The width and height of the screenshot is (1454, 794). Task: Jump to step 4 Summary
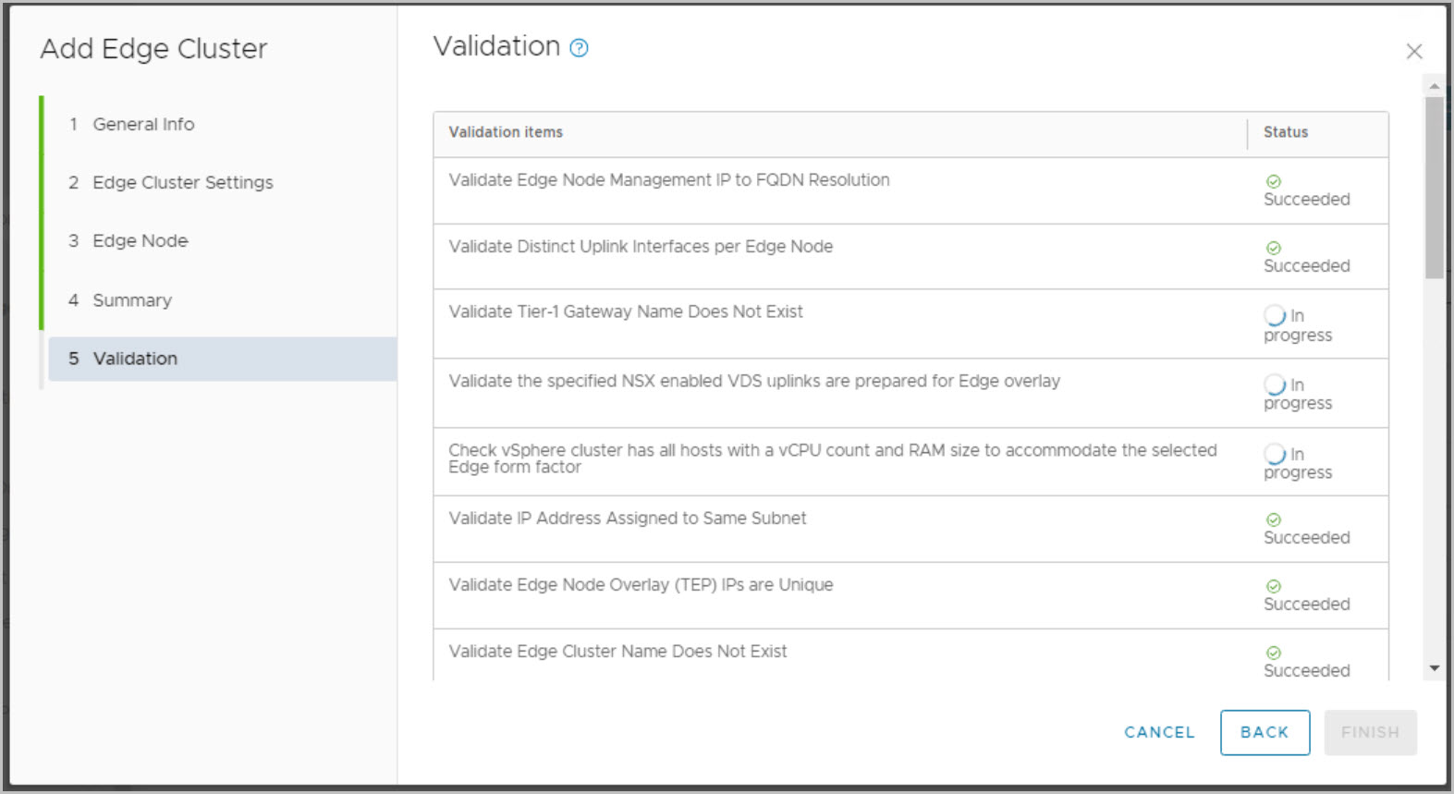(132, 300)
